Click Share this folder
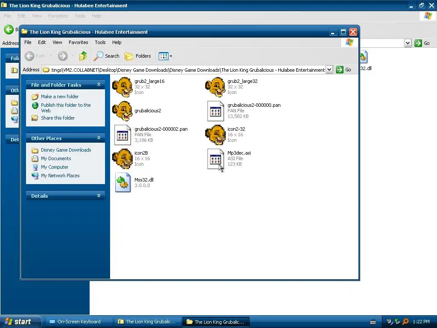Screen dimensions: 437x328 pyautogui.click(x=58, y=118)
